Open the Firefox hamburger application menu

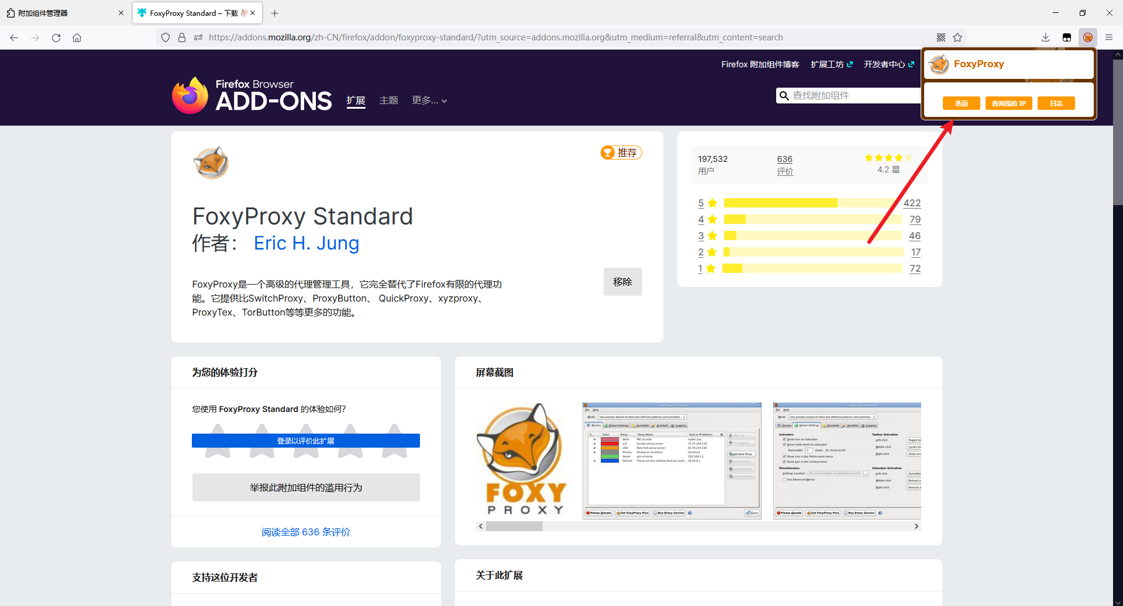1108,37
